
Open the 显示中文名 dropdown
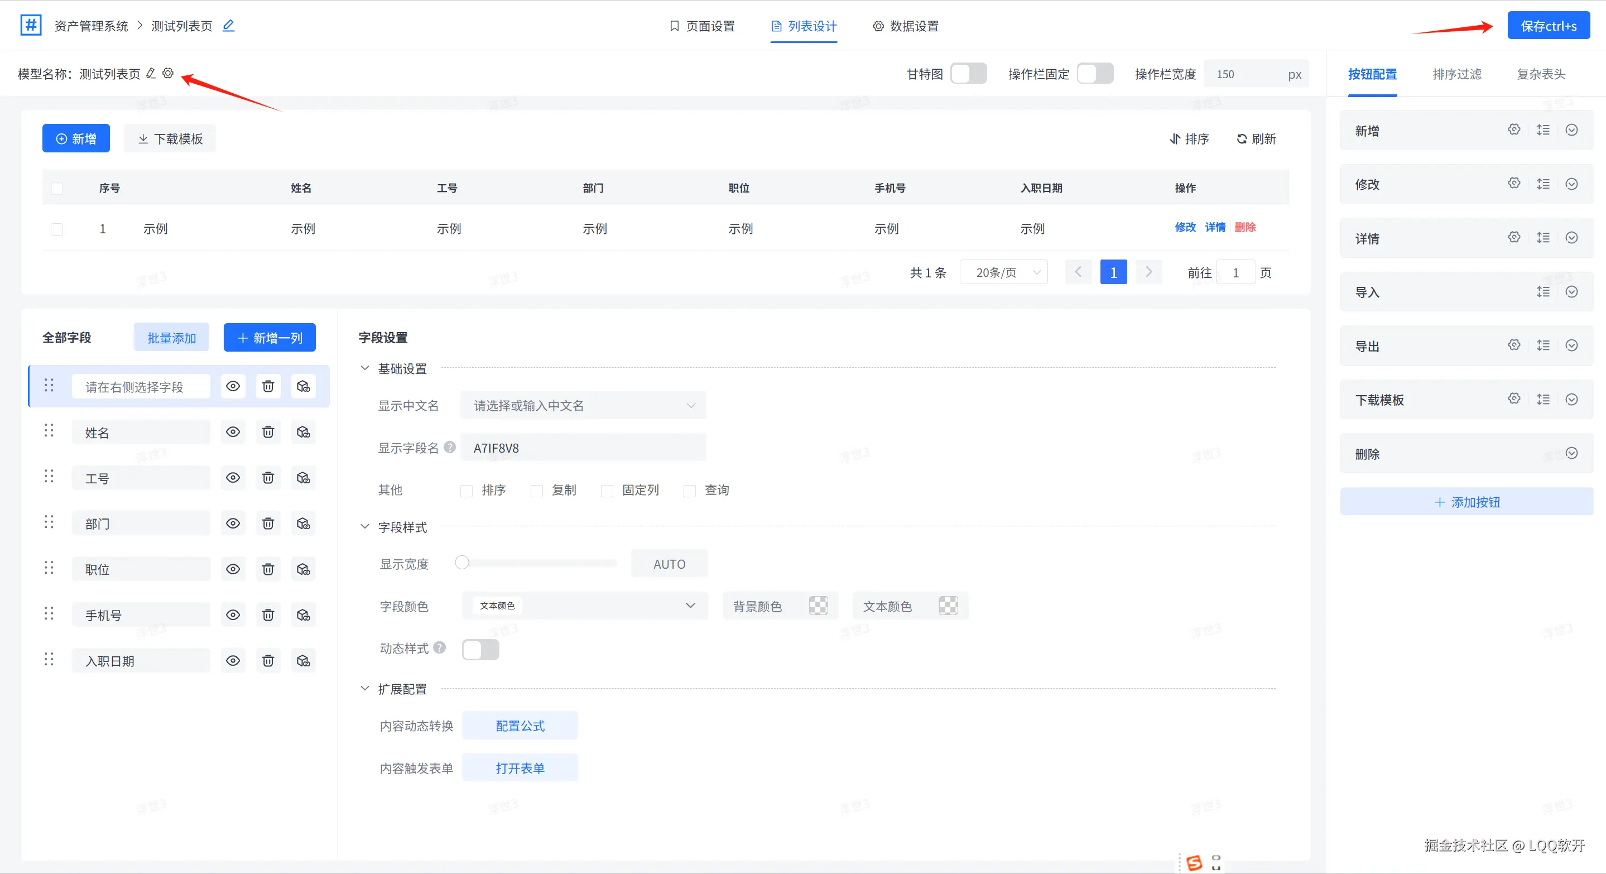pos(583,406)
